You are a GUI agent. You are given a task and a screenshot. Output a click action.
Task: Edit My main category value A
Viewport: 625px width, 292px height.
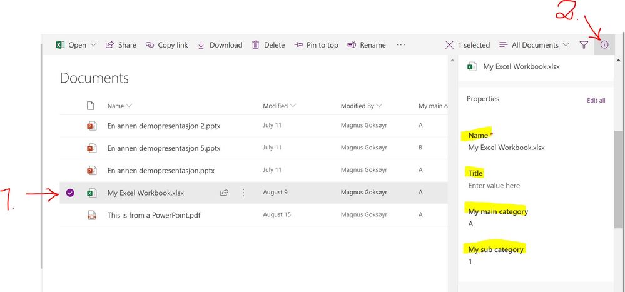(x=470, y=224)
